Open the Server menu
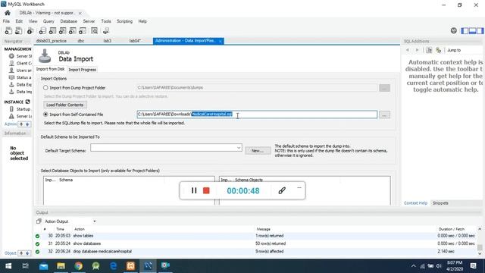 [x=89, y=21]
